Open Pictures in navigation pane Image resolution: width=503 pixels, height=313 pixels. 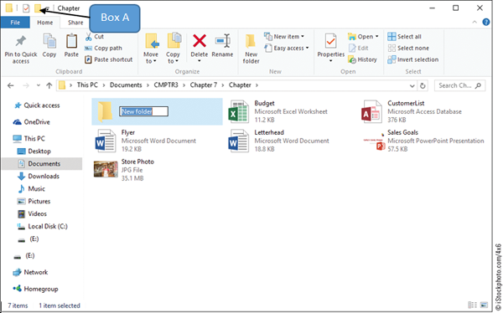[x=34, y=201]
